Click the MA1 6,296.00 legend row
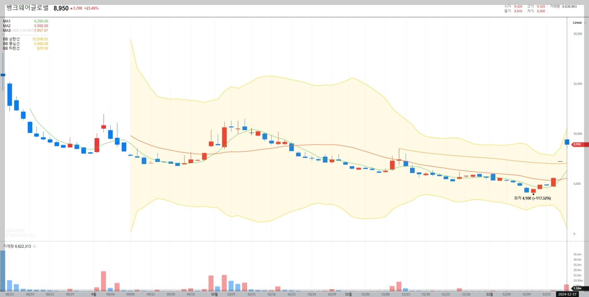589x297 pixels. [25, 21]
